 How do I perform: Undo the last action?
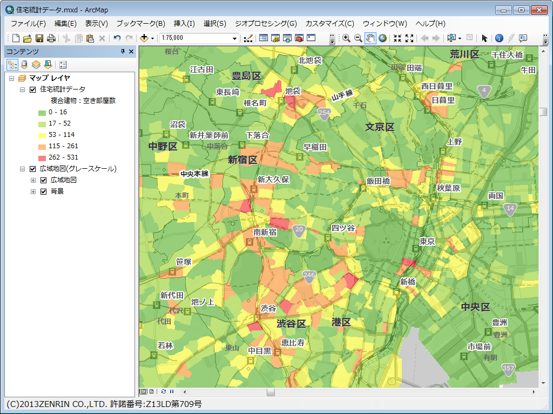[x=117, y=38]
